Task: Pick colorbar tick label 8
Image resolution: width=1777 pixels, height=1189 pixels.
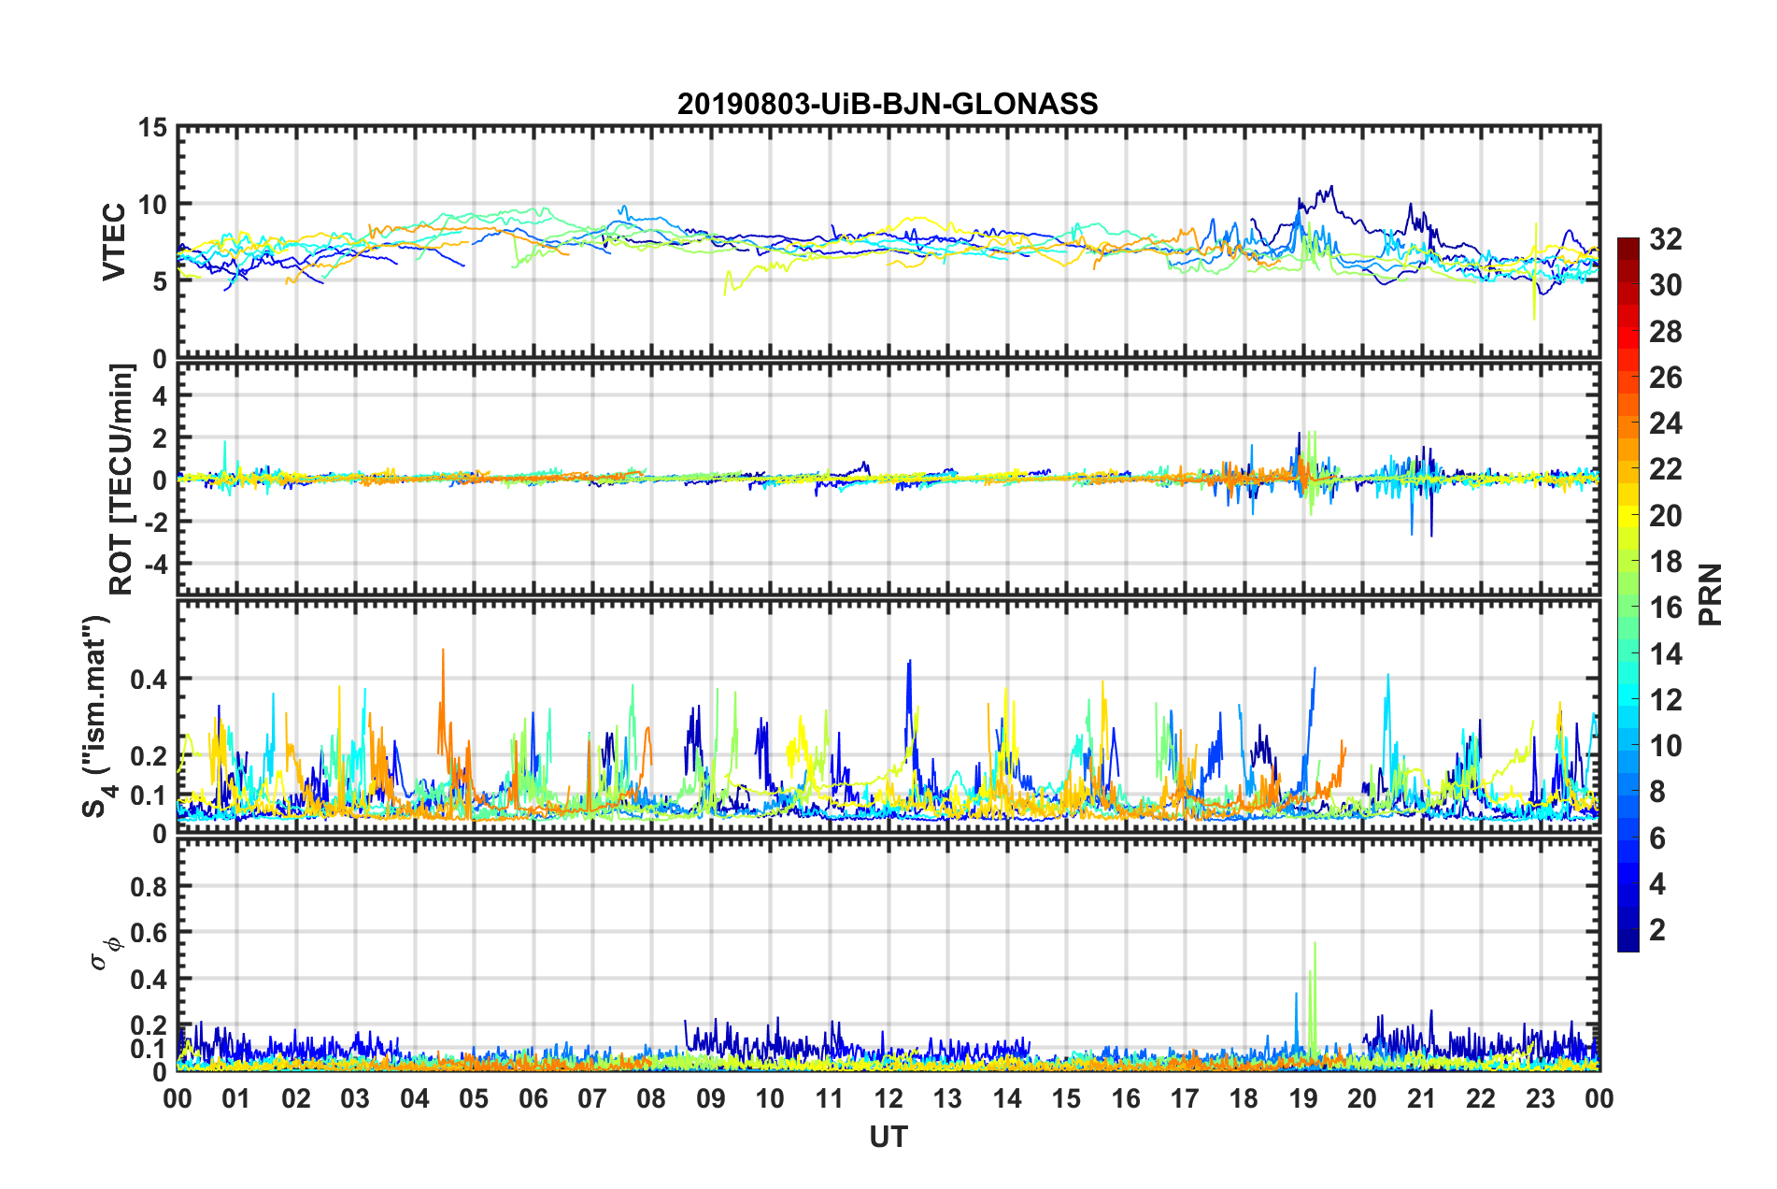Action: point(1657,792)
